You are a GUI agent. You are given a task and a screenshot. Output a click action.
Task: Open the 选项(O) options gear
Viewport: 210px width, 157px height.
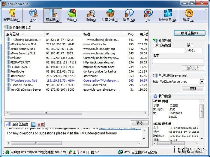coord(189,15)
